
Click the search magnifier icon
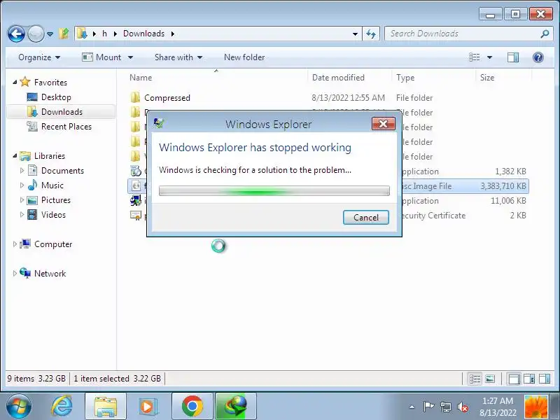[545, 34]
